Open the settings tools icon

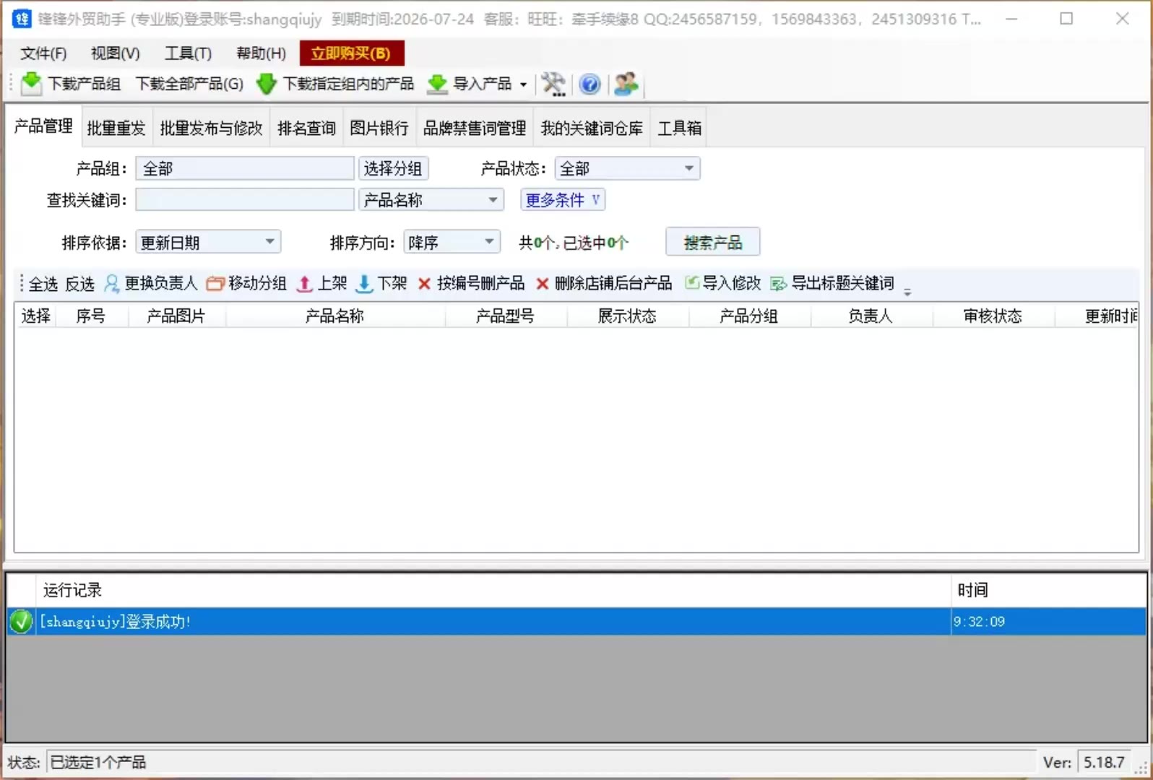553,84
